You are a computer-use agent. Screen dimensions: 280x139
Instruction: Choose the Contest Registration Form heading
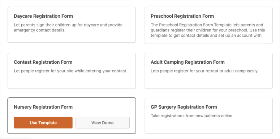pyautogui.click(x=43, y=62)
